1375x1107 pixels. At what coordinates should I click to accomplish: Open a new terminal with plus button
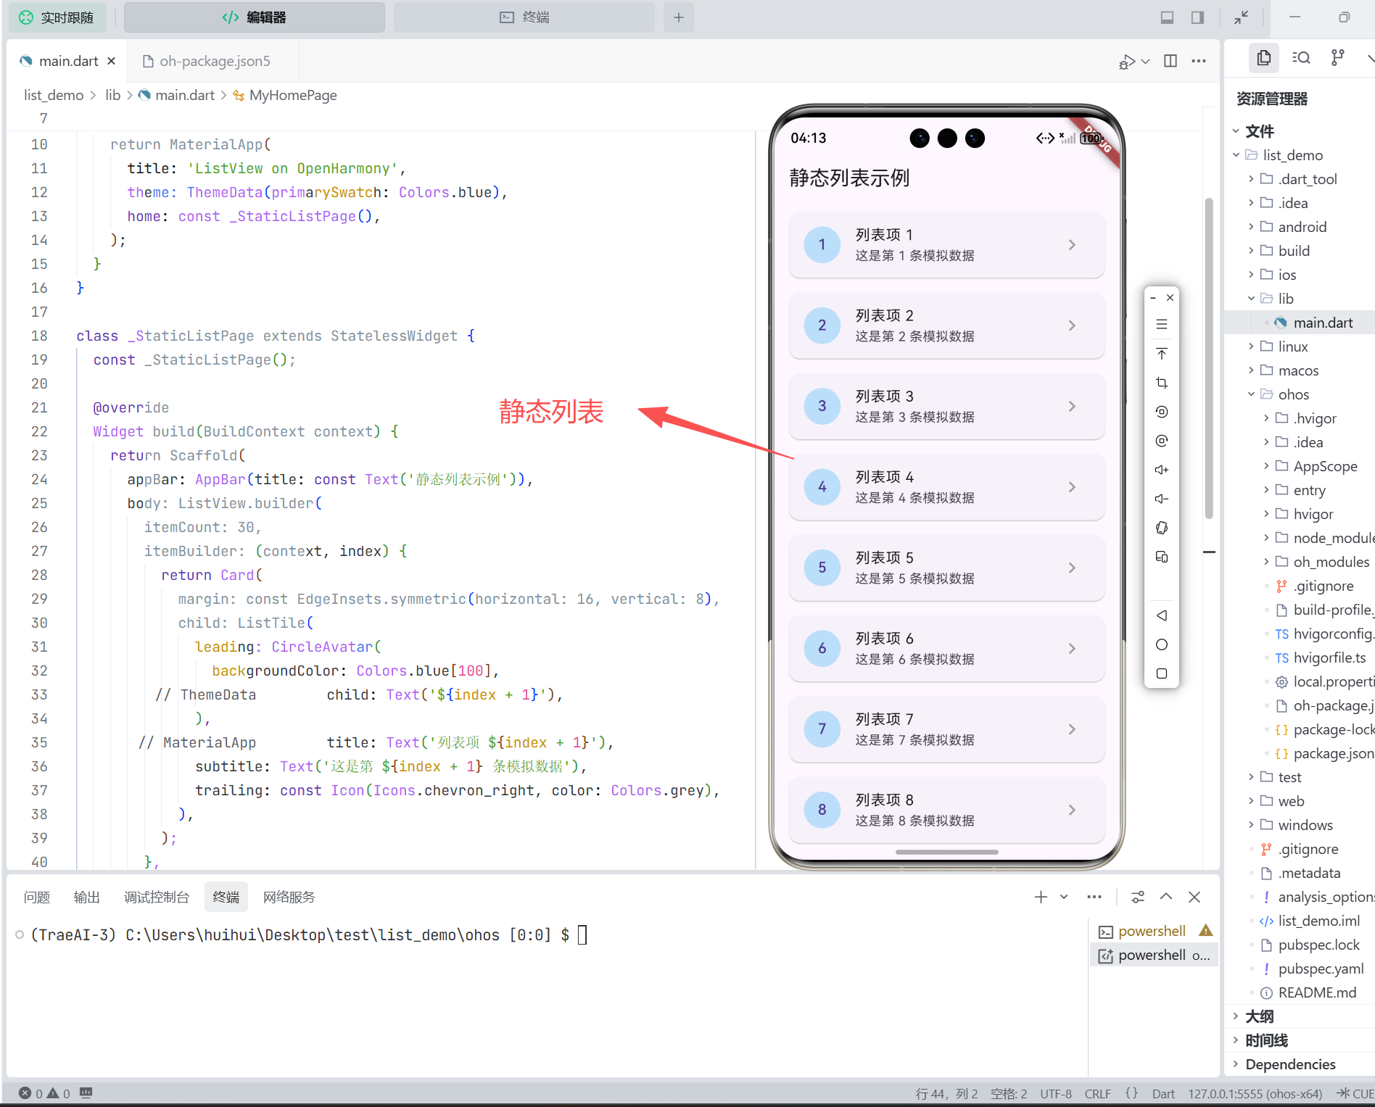point(1040,897)
